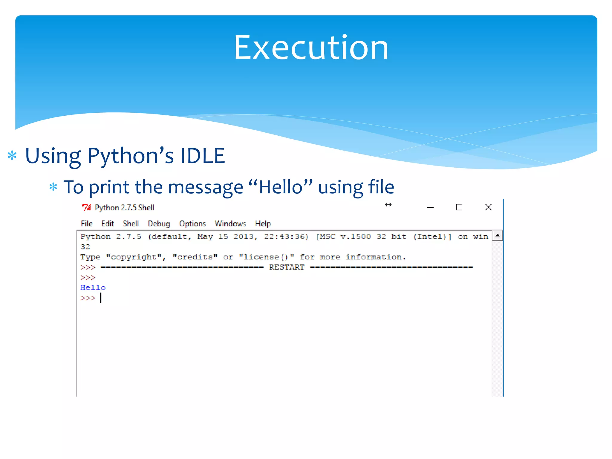This screenshot has height=459, width=612.
Task: Open the Help menu
Action: (263, 224)
